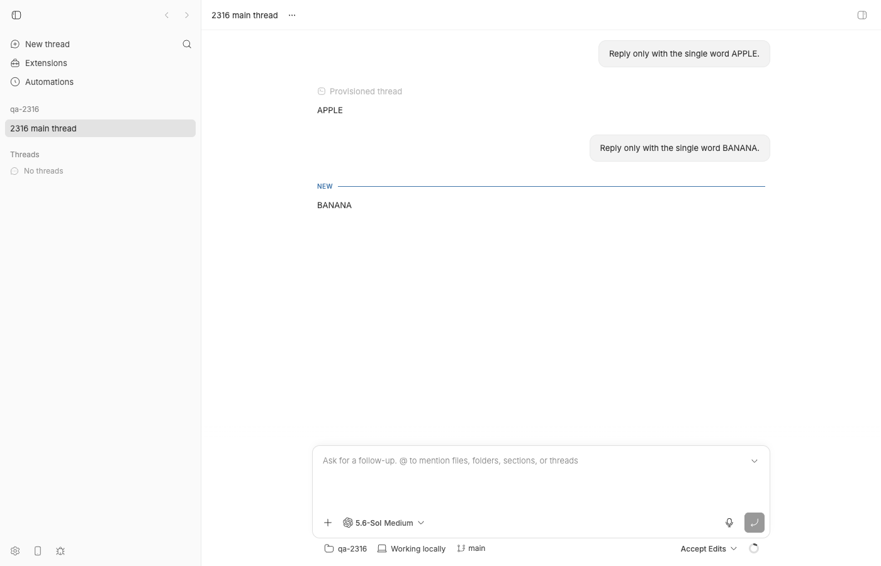Click the 'Reply only with the single word APPLE.' message
Image resolution: width=881 pixels, height=566 pixels.
coord(684,54)
